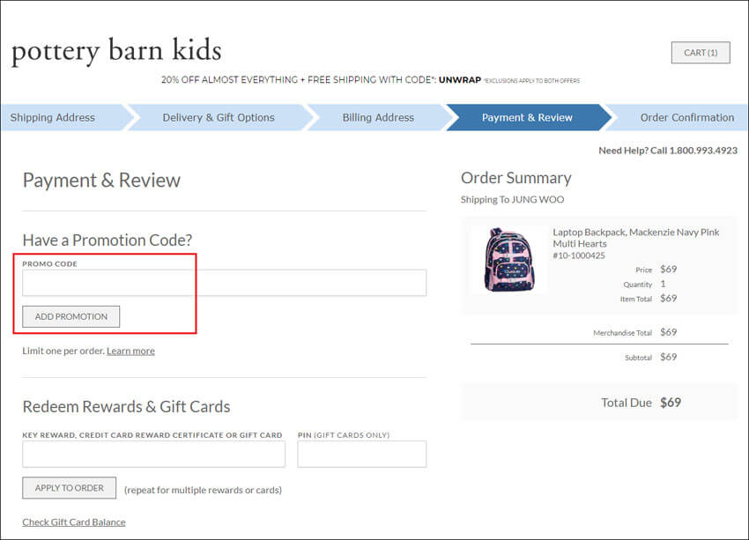Click the pottery barn kids logo
Screen dimensions: 749x540
click(x=116, y=50)
